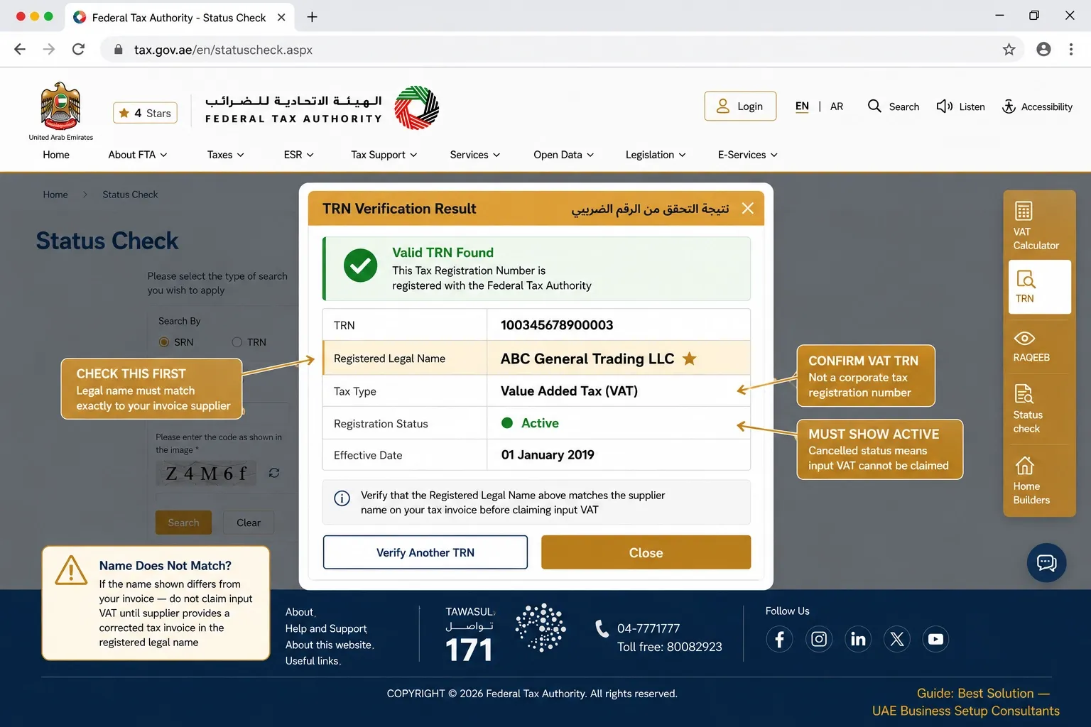This screenshot has height=727, width=1091.
Task: Open the About this website footer link
Action: [329, 645]
